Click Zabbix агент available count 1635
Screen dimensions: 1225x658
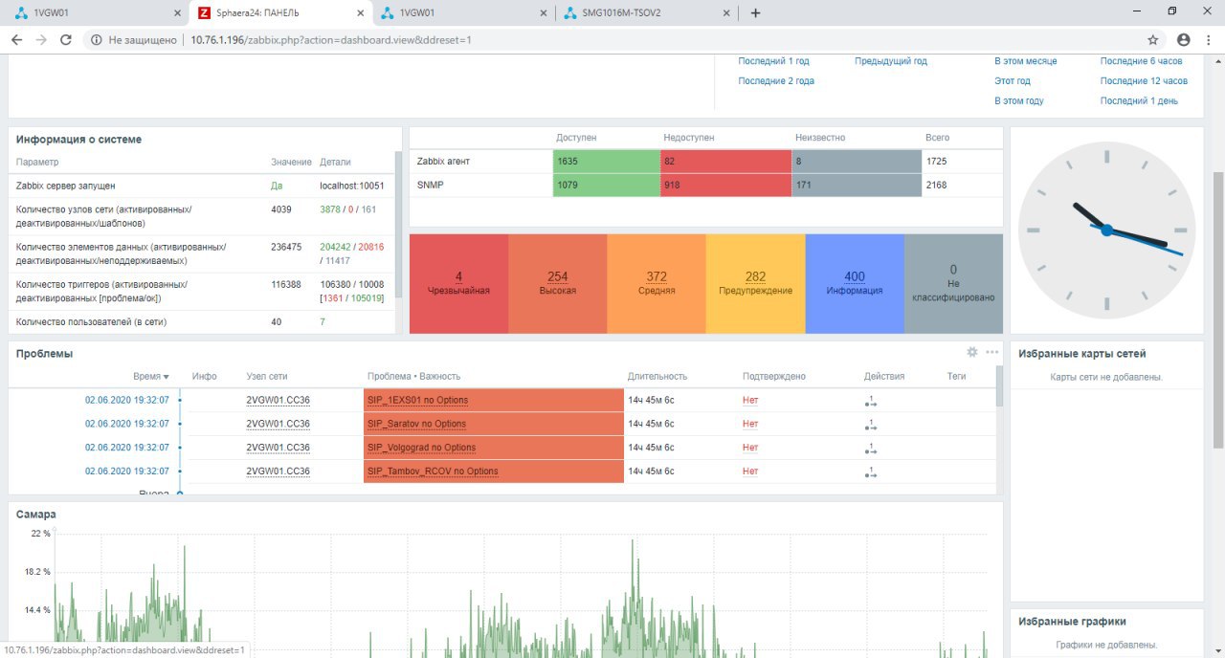[x=607, y=162]
